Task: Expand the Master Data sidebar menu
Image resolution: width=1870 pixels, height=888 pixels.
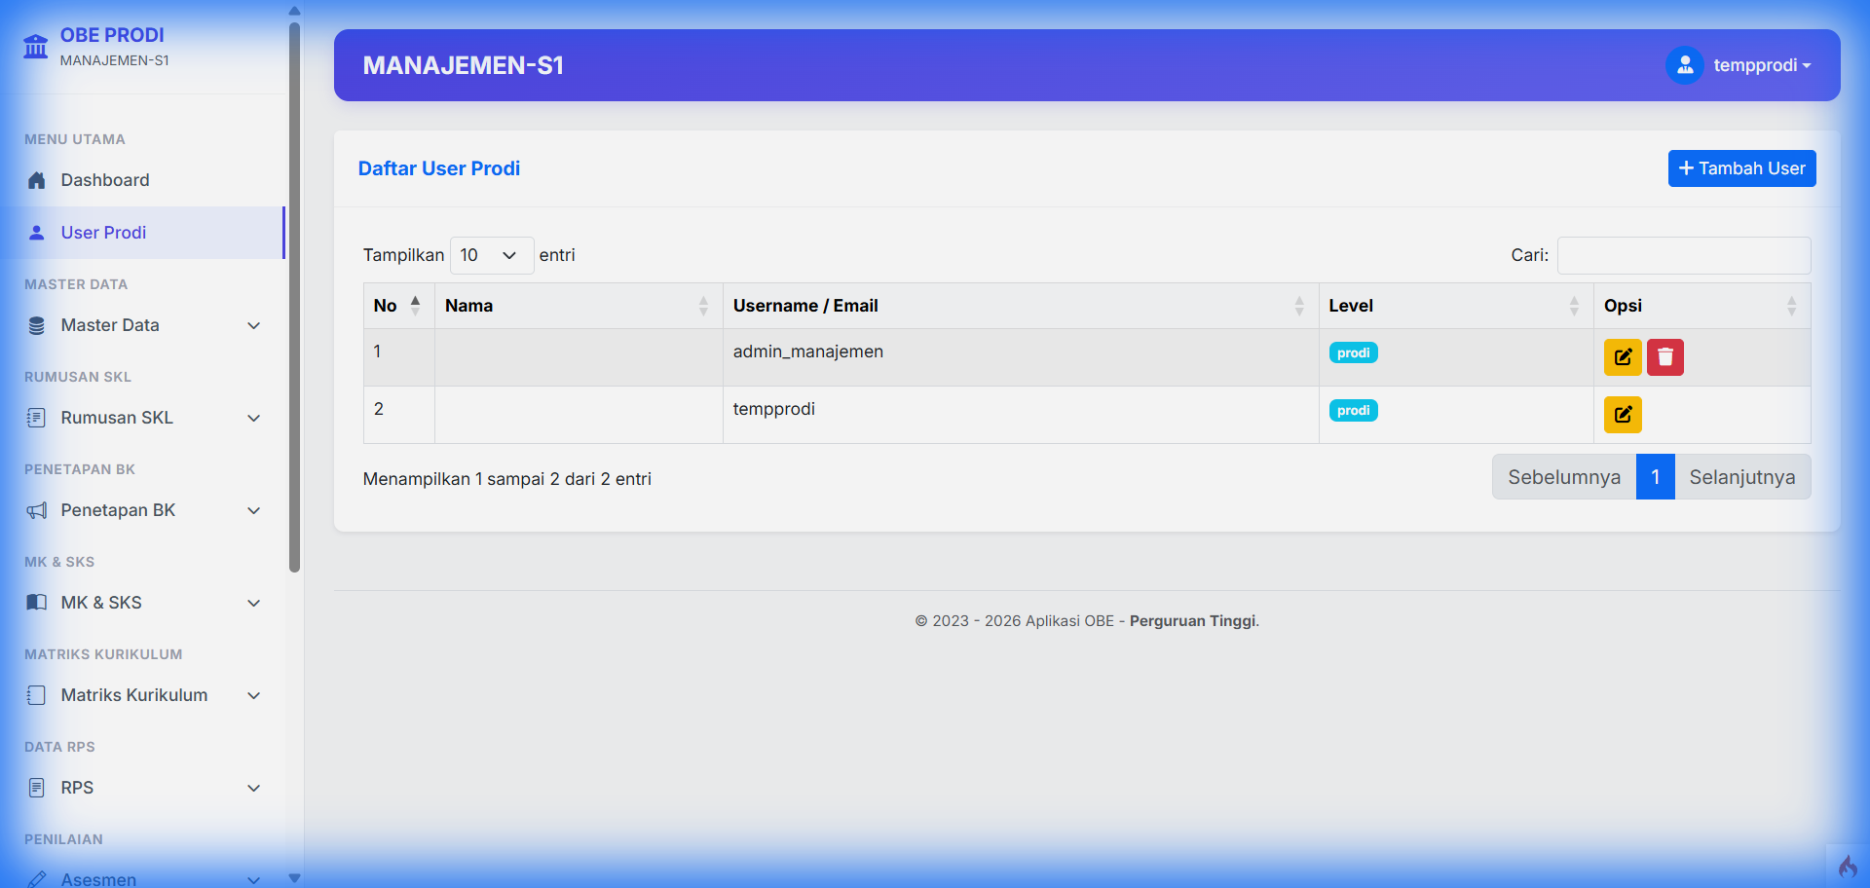Action: 144,325
